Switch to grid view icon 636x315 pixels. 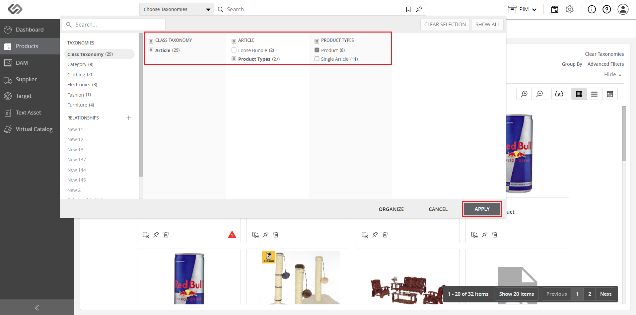click(x=579, y=94)
